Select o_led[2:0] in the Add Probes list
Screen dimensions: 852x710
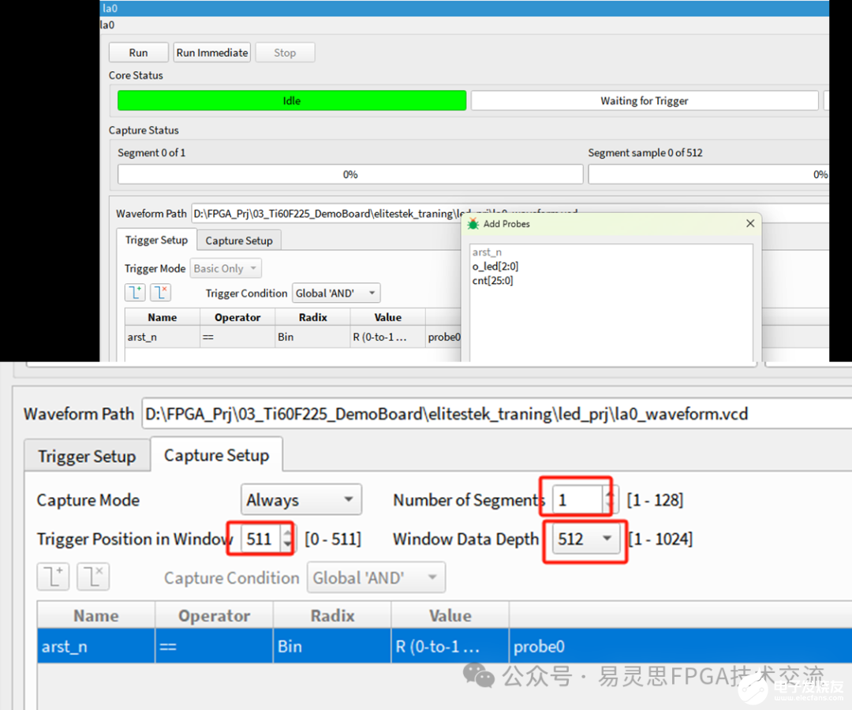495,267
